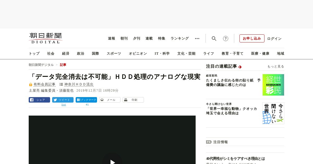This screenshot has height=164, width=313.
Task: Open the 「世界一幸福な動物」クオッカ article
Action: point(232,111)
